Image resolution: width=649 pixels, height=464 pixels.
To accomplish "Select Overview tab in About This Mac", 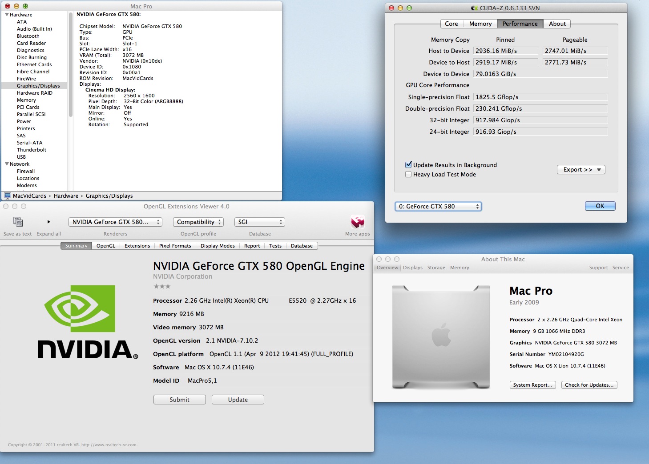I will [x=387, y=268].
